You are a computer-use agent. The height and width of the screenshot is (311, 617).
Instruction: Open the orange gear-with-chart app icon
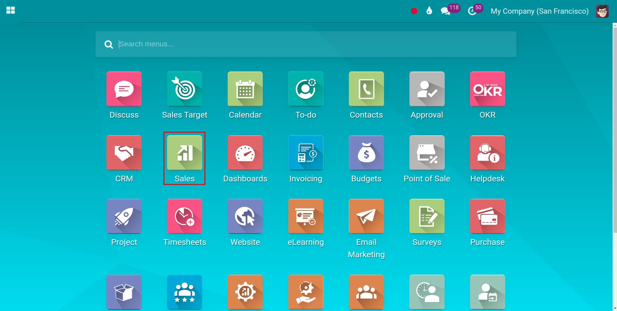[245, 292]
